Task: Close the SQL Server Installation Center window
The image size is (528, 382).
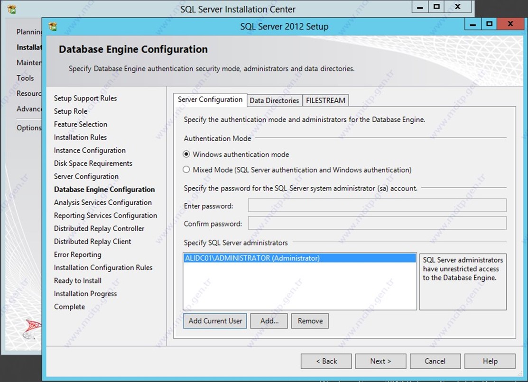Action: (x=458, y=7)
